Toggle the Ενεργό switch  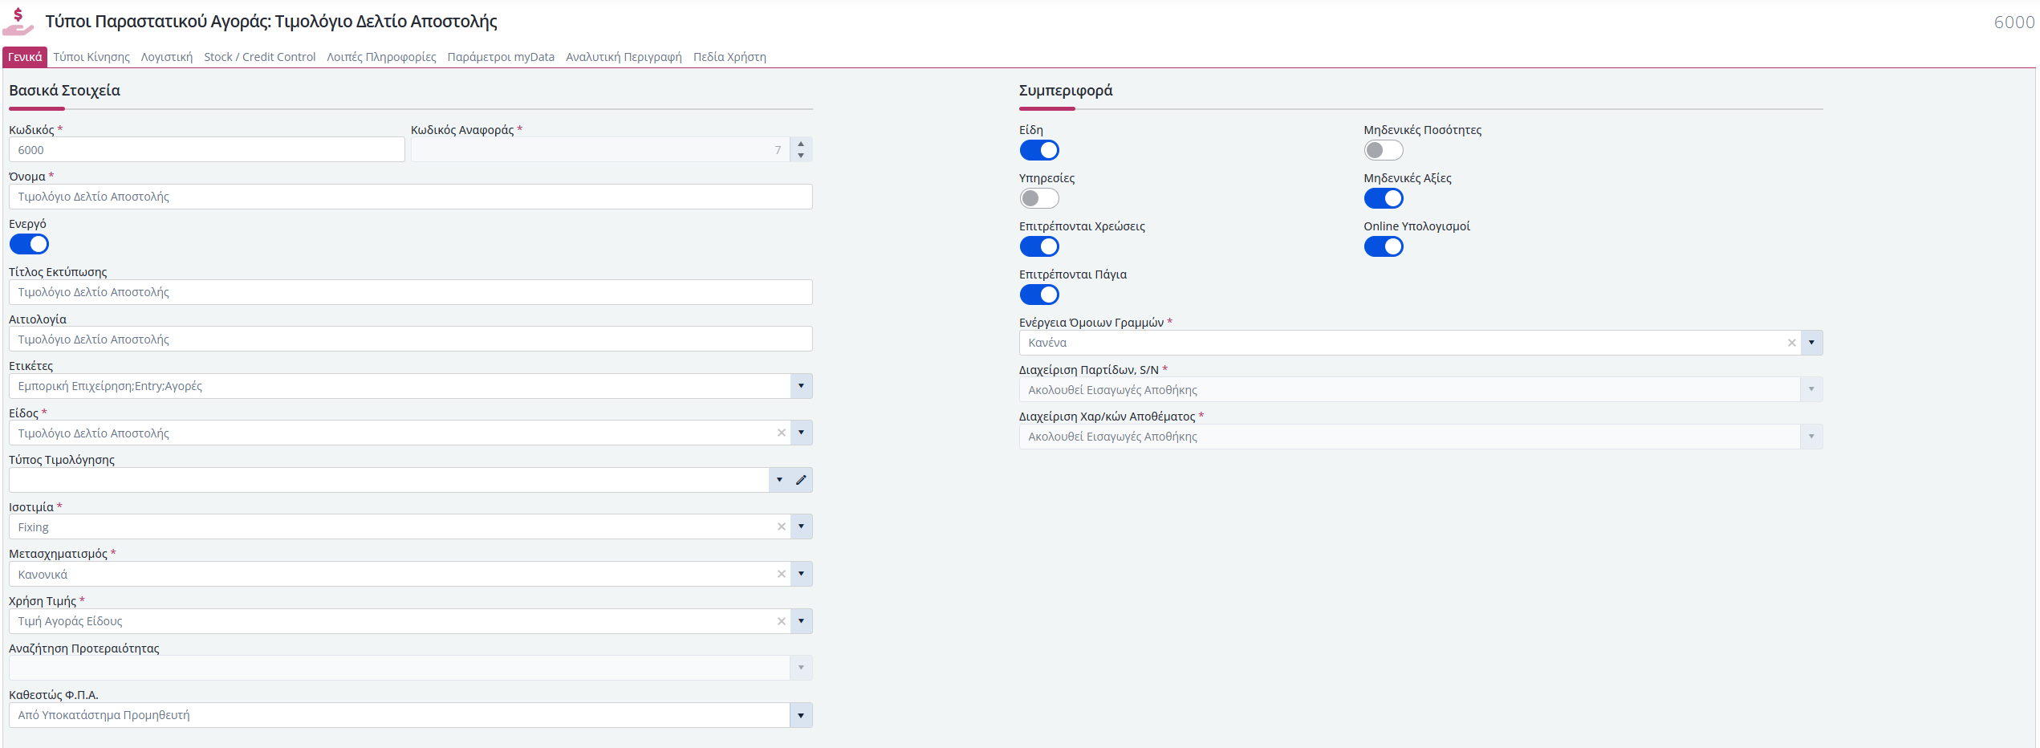pos(29,244)
